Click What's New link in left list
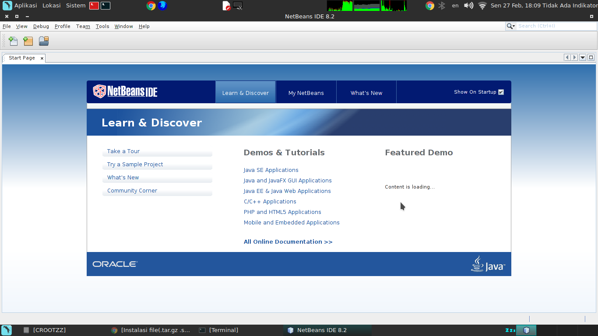Image resolution: width=598 pixels, height=336 pixels. [x=123, y=178]
